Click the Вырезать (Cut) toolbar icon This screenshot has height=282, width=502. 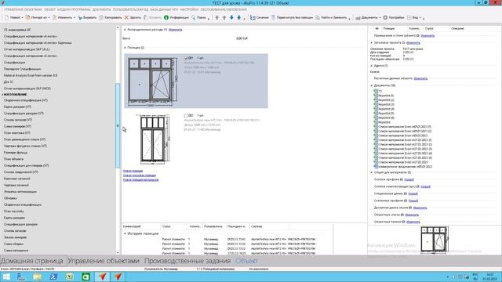(80, 17)
